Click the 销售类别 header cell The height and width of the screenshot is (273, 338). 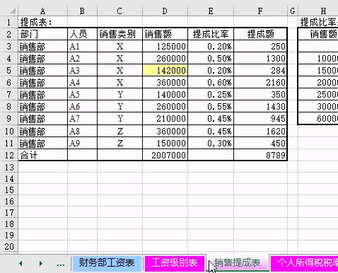pos(120,34)
